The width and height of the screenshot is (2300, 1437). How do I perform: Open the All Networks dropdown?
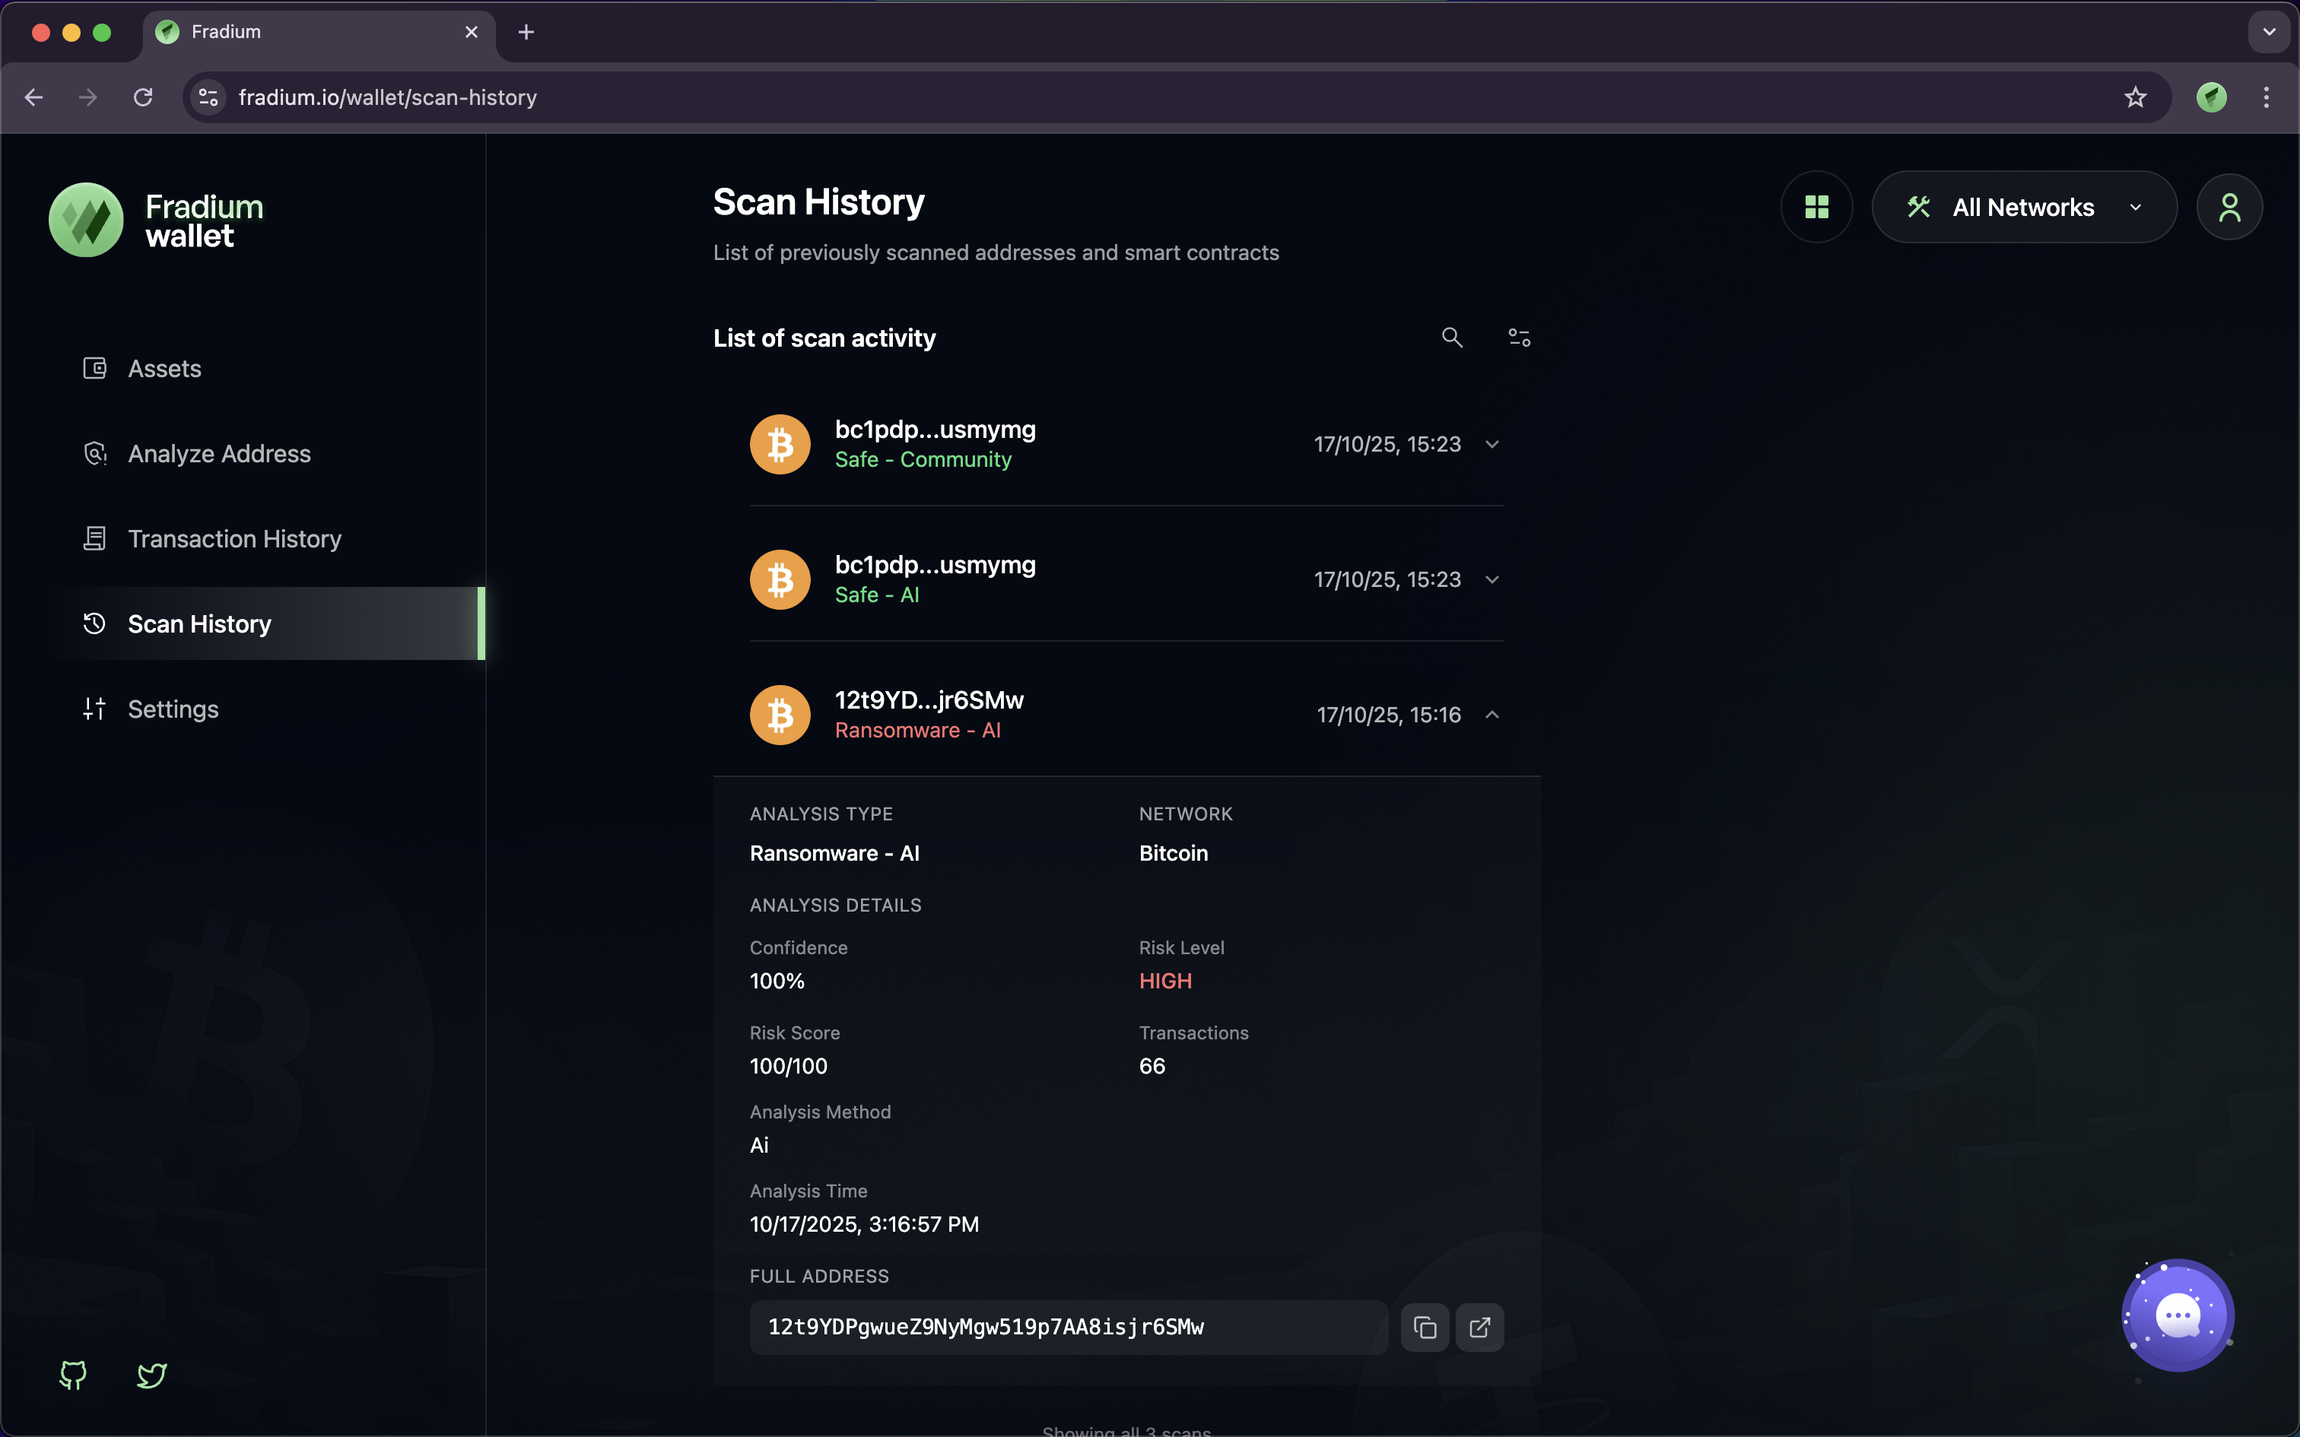pos(2023,207)
